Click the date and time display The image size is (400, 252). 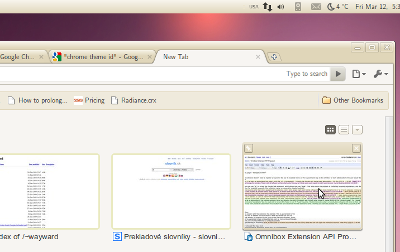(378, 7)
